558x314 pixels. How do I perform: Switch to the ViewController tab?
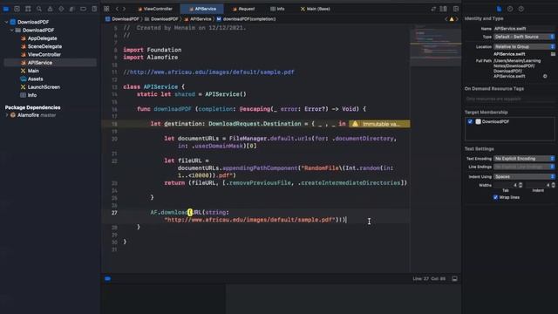[155, 9]
